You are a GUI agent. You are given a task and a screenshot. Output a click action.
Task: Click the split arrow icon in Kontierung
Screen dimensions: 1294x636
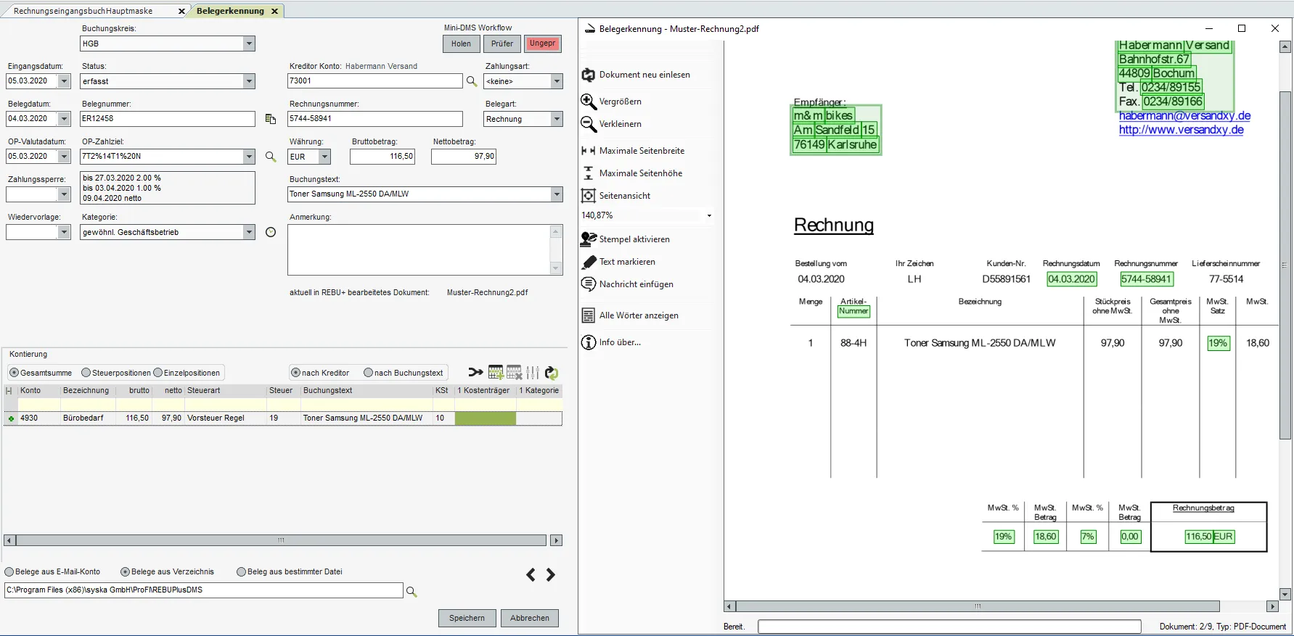475,372
